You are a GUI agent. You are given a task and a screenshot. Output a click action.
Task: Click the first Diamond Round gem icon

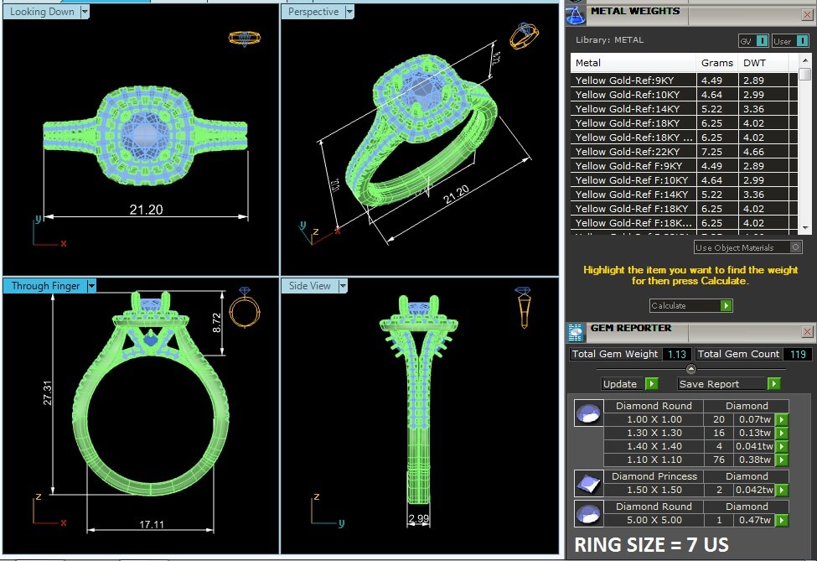coord(587,413)
